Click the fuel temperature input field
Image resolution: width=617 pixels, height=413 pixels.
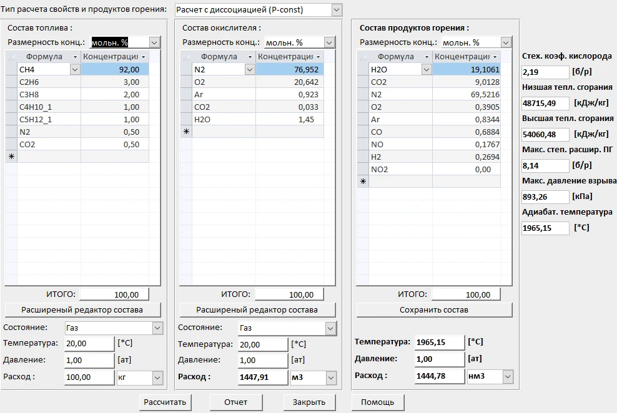coord(89,344)
